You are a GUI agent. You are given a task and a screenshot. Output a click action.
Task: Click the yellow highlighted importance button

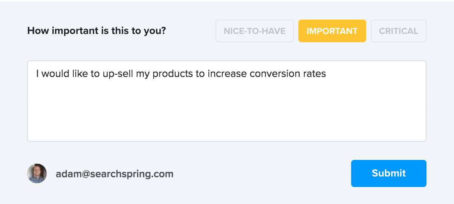pos(332,31)
